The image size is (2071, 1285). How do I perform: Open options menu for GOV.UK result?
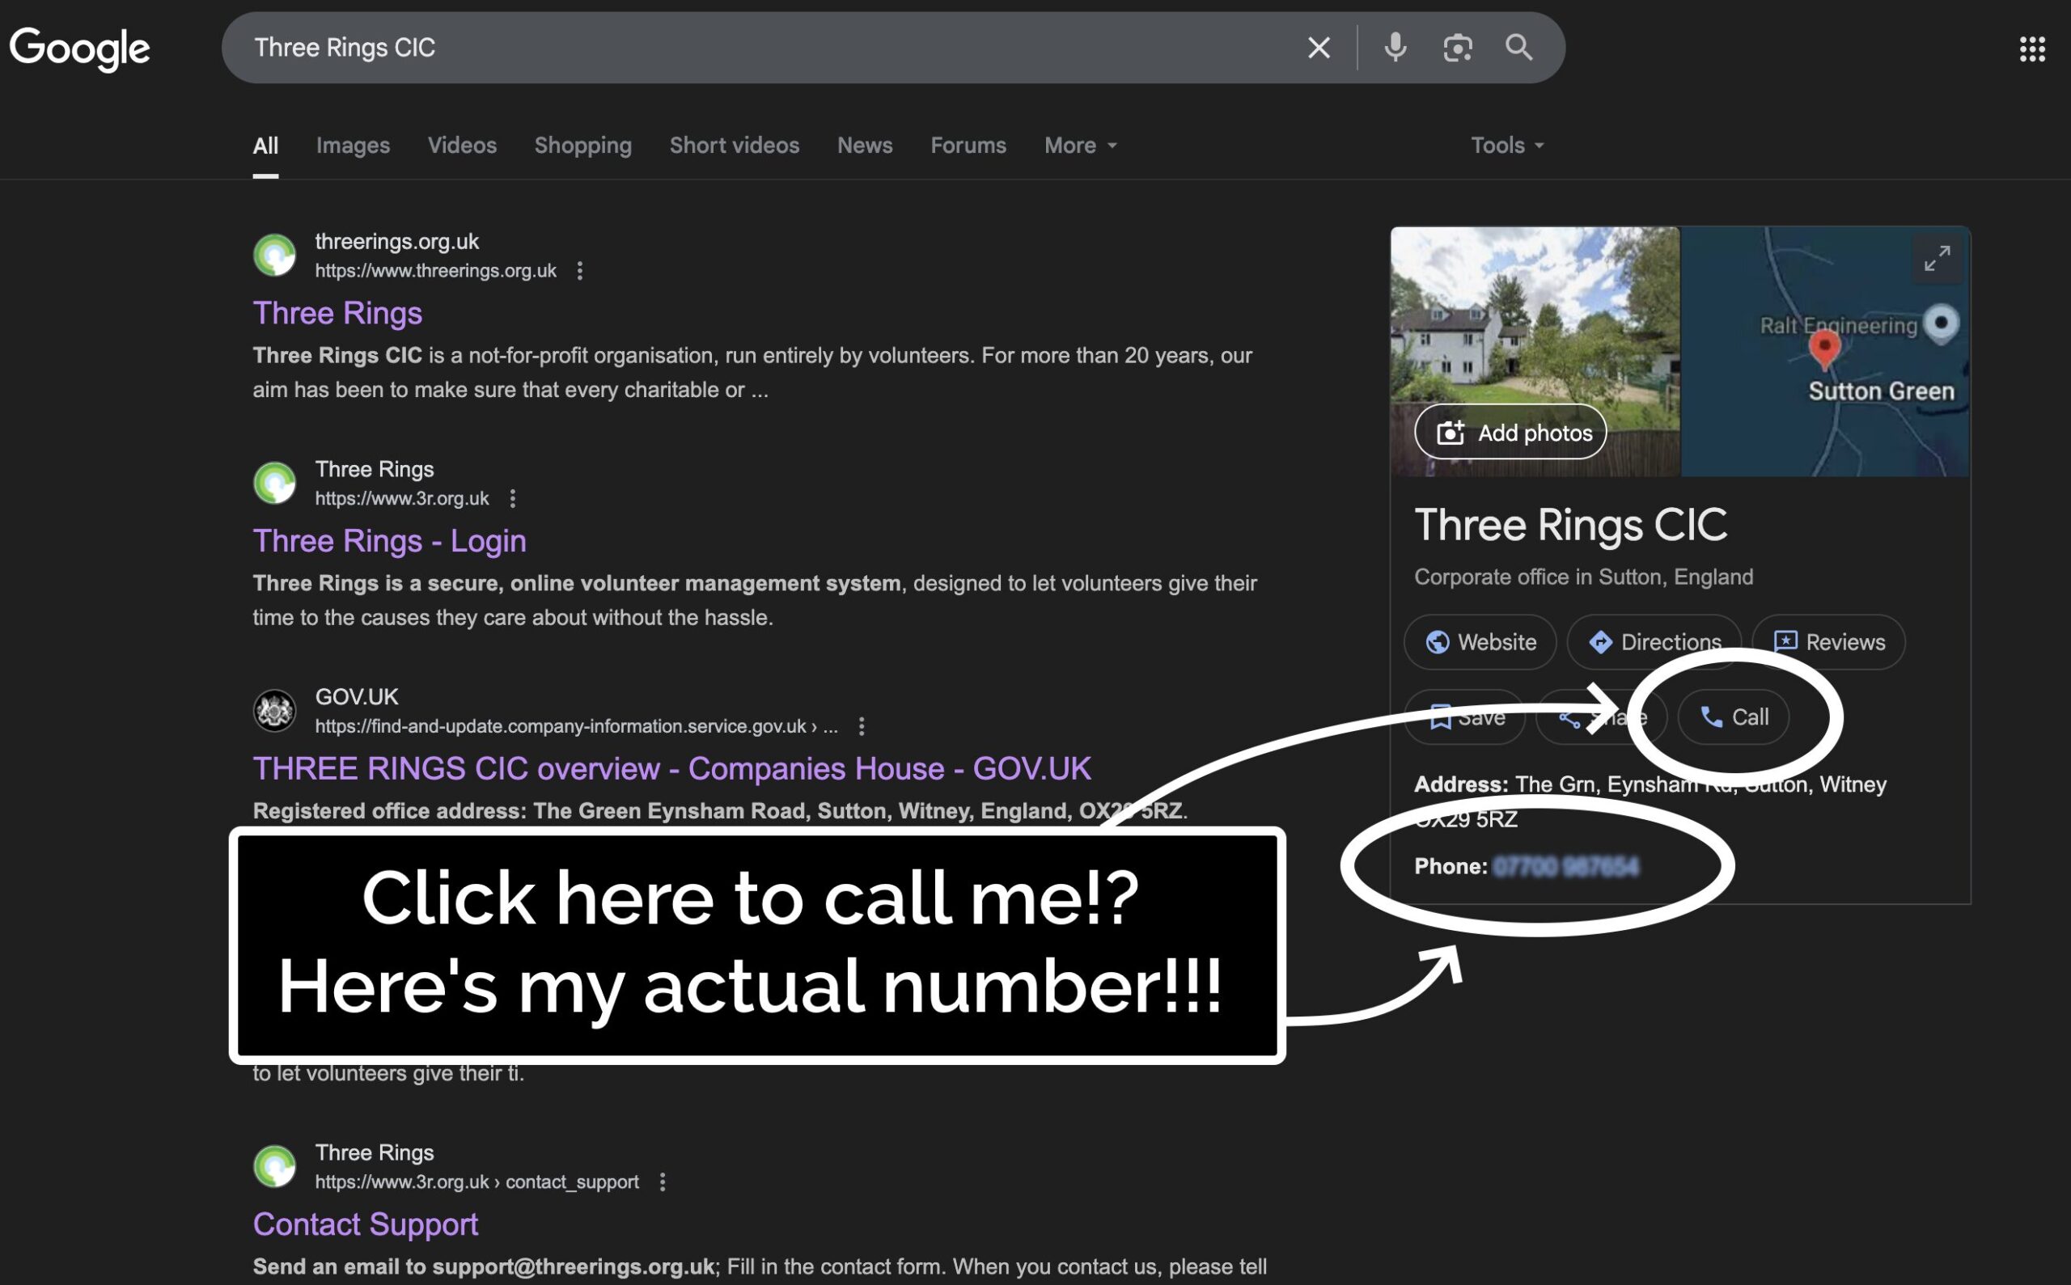tap(862, 725)
